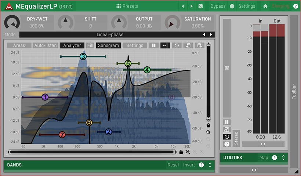Open the UTILITIES help icon

[x=275, y=158]
